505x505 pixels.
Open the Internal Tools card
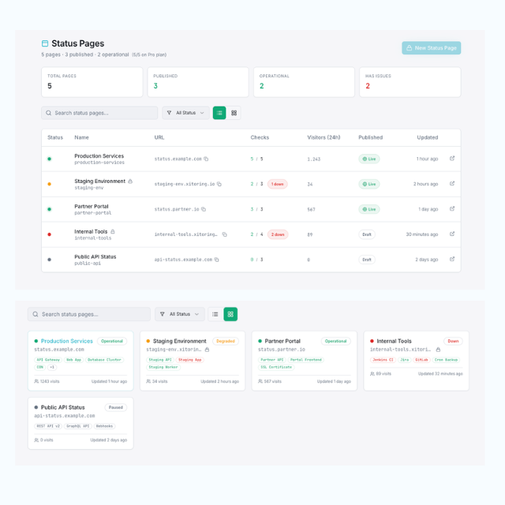point(416,361)
